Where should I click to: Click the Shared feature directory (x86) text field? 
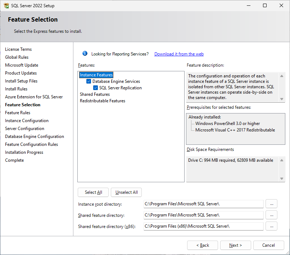click(203, 226)
